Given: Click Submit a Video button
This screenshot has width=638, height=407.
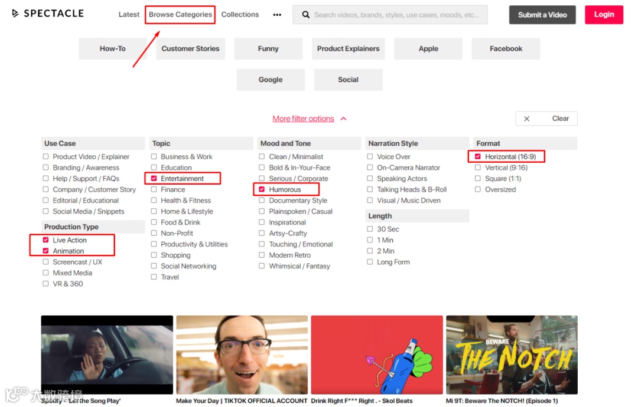Looking at the screenshot, I should (542, 15).
